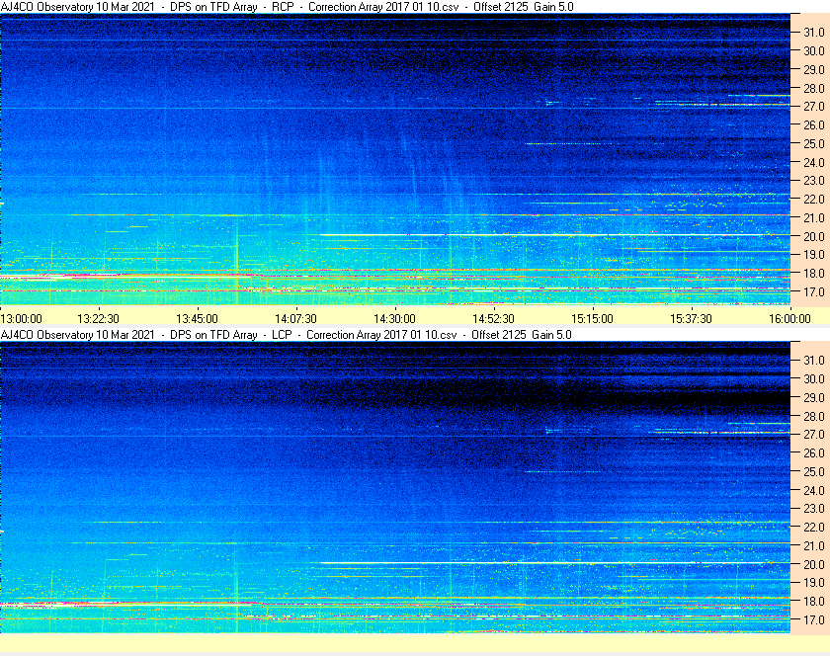Click the LCP spectrogram title text
Screen dimensions: 830x656
tap(286, 335)
